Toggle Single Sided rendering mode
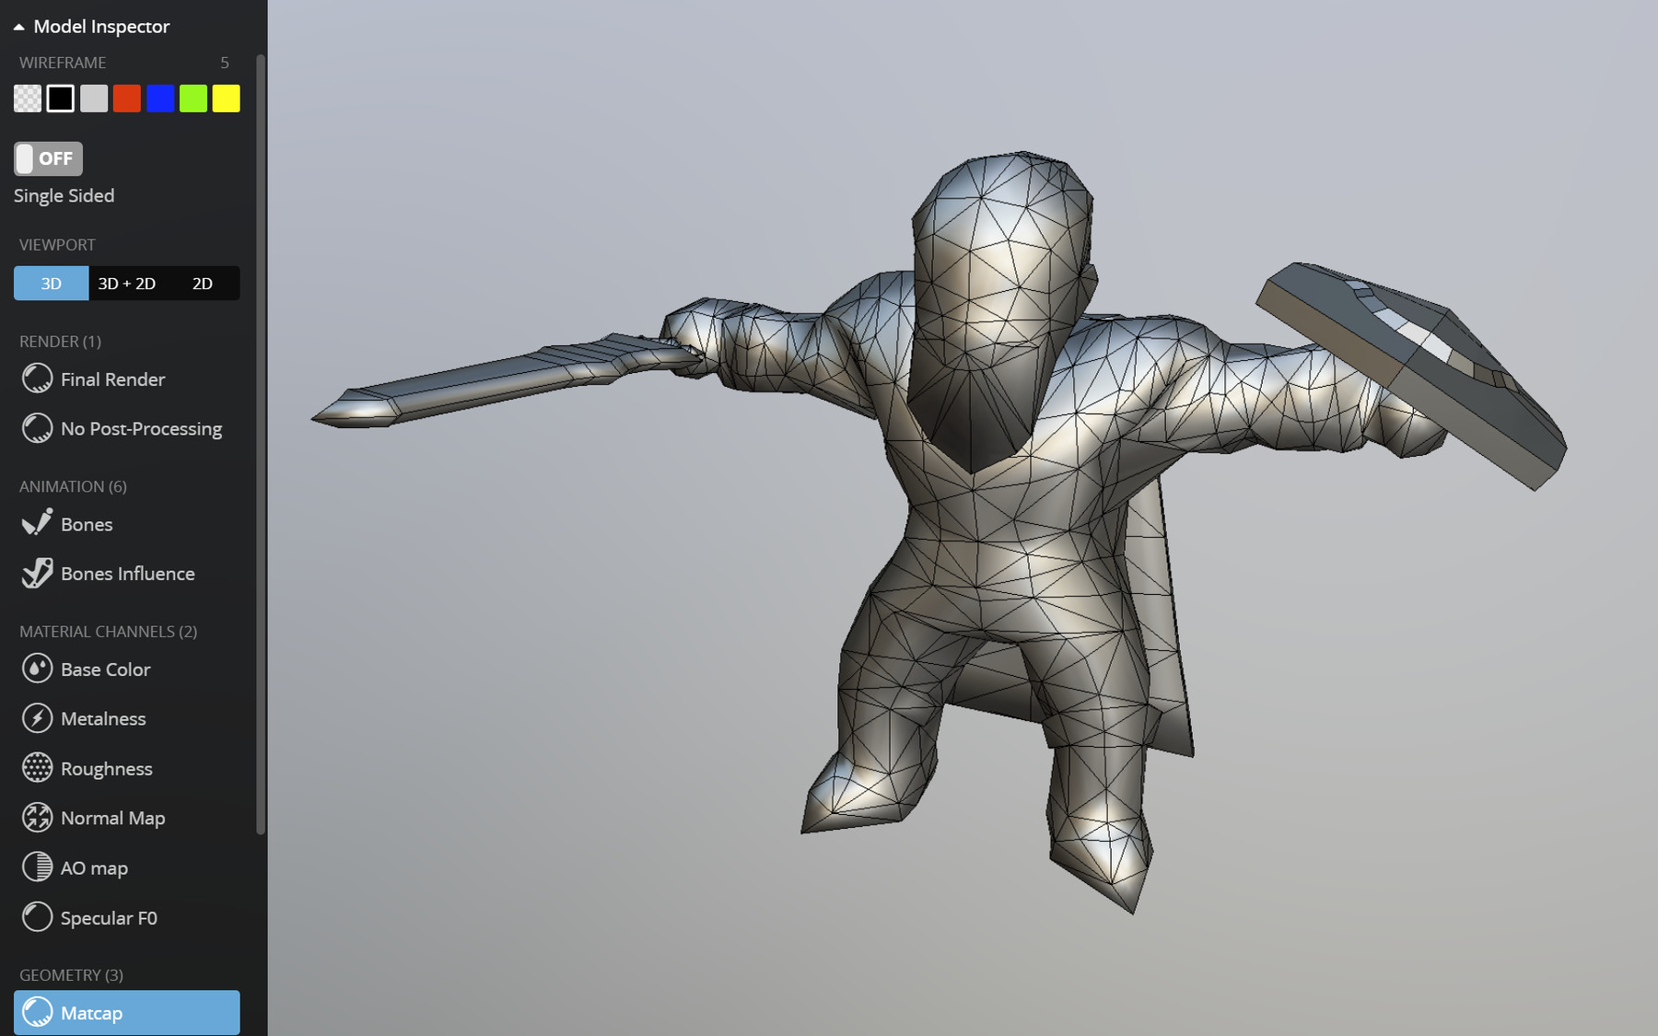Viewport: 1658px width, 1036px height. pyautogui.click(x=64, y=195)
